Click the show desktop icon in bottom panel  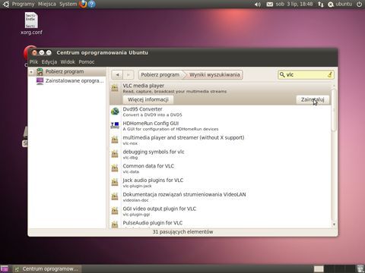point(5,268)
